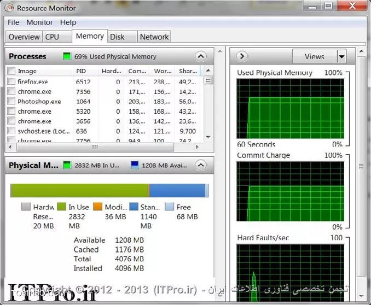Click the 69% Used Physical Memory label

tap(115, 56)
